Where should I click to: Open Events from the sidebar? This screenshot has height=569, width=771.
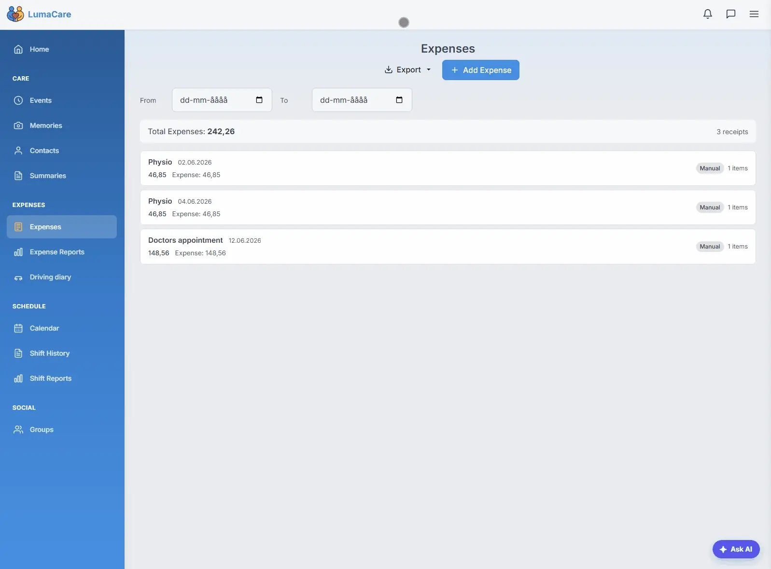(62, 100)
